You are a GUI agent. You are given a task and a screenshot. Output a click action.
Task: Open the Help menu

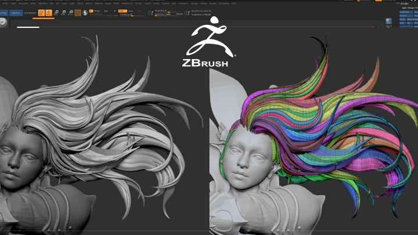tap(234, 3)
